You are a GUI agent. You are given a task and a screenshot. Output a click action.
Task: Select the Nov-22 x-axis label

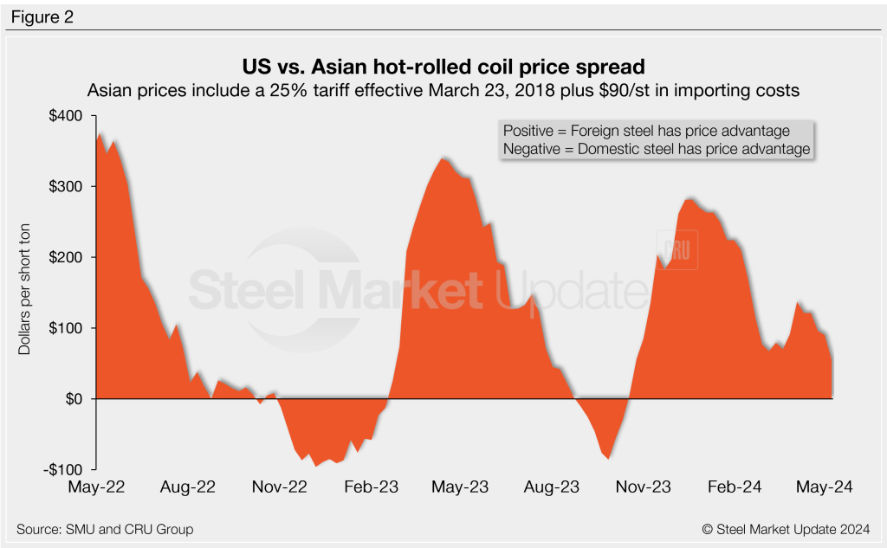tap(280, 487)
